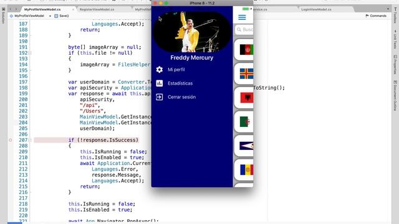Select the American Samoa flag card
This screenshot has width=399, height=224.
tap(244, 146)
